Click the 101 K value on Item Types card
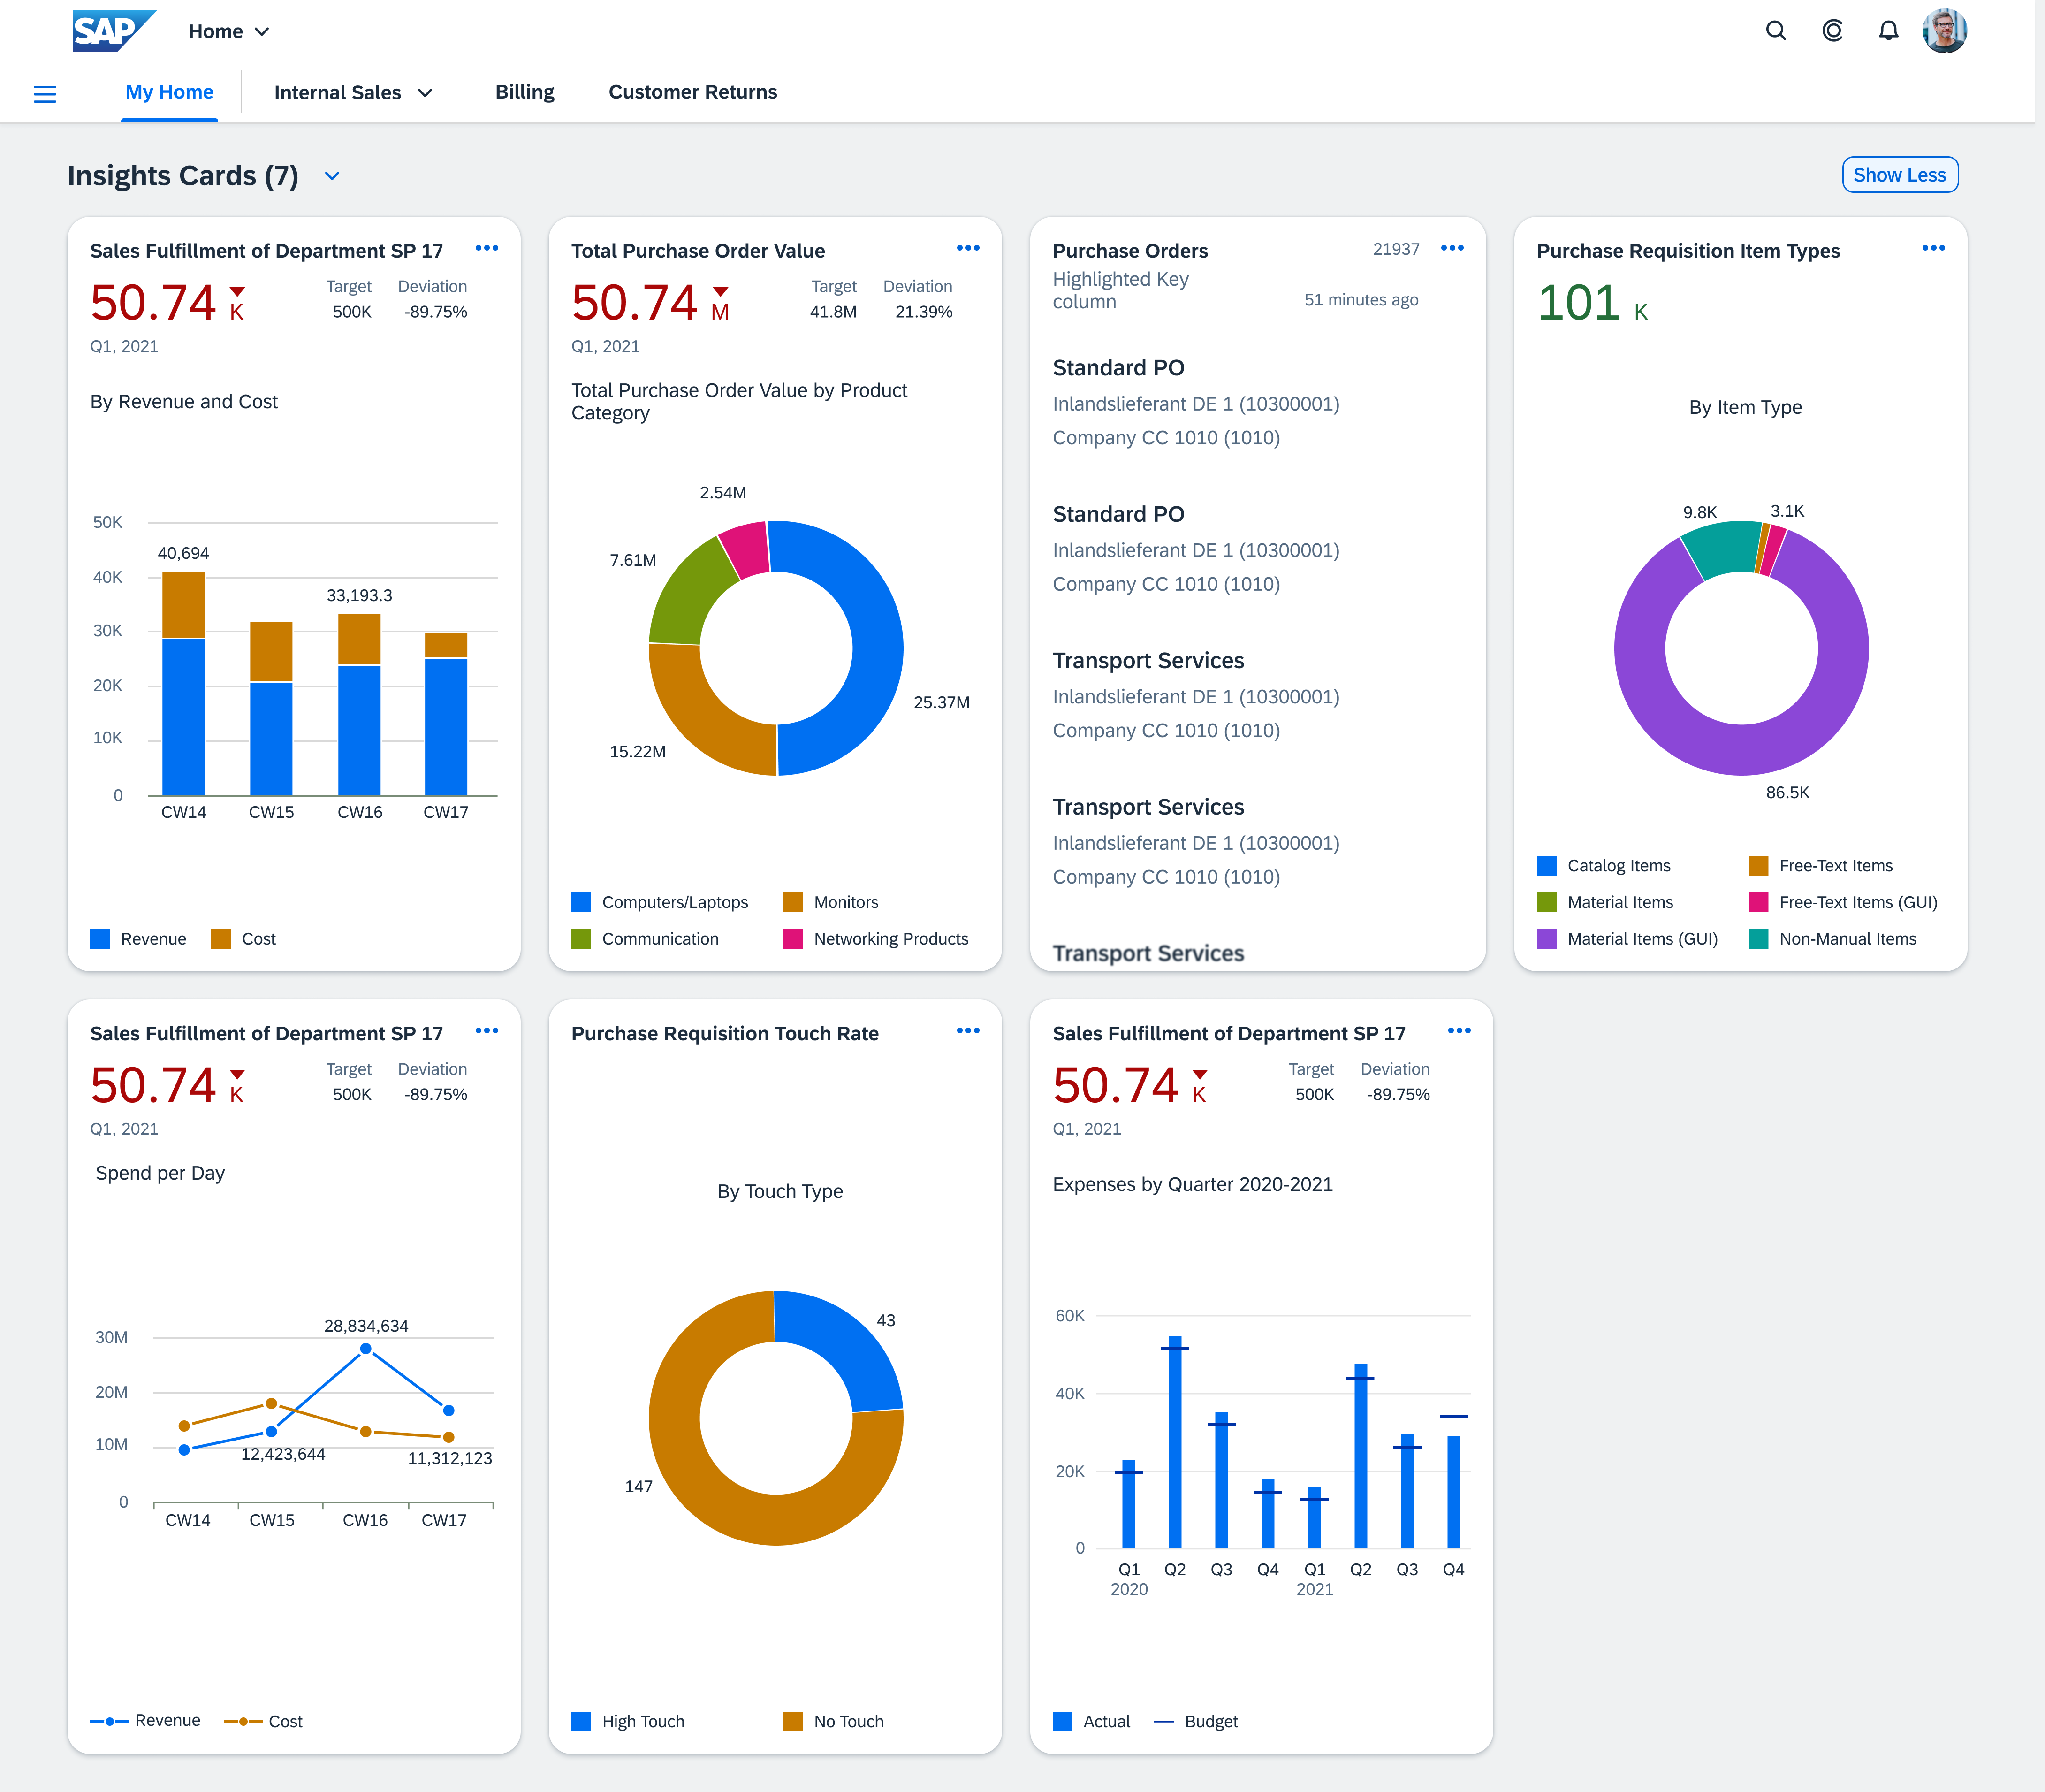2045x1792 pixels. 1592,303
